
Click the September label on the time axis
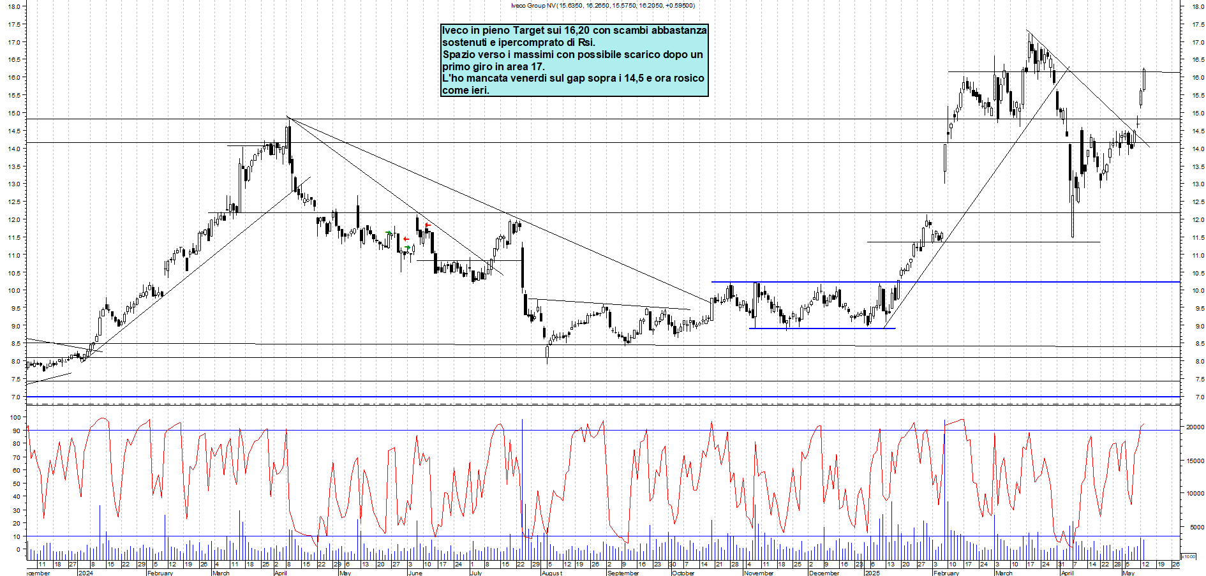click(623, 573)
